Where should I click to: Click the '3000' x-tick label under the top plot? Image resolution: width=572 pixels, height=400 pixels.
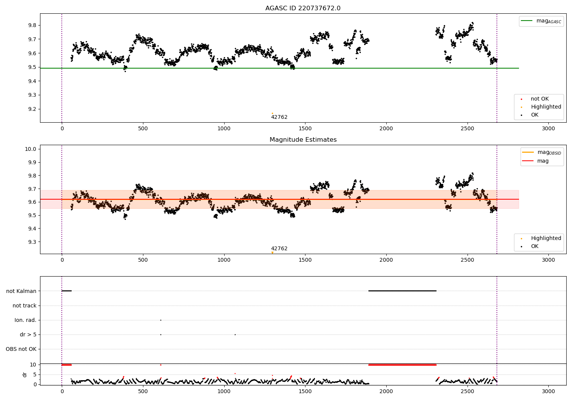(548, 129)
